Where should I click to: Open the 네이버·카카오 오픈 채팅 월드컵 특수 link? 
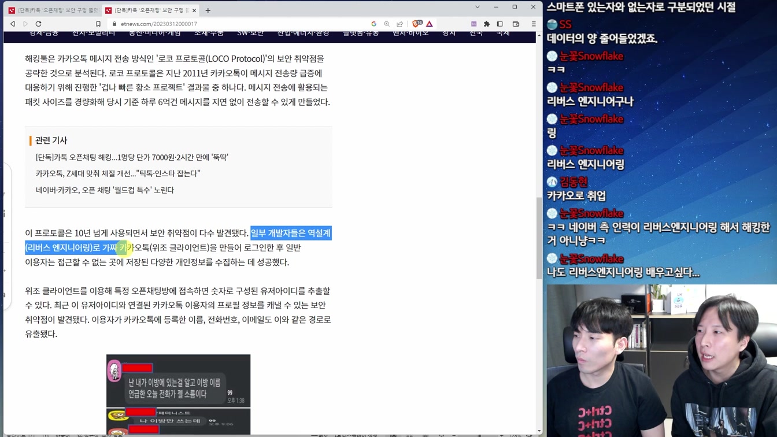tap(105, 190)
